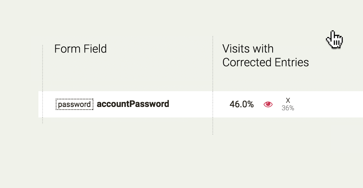Open the accountPassword field name
Image resolution: width=363 pixels, height=188 pixels.
[133, 104]
